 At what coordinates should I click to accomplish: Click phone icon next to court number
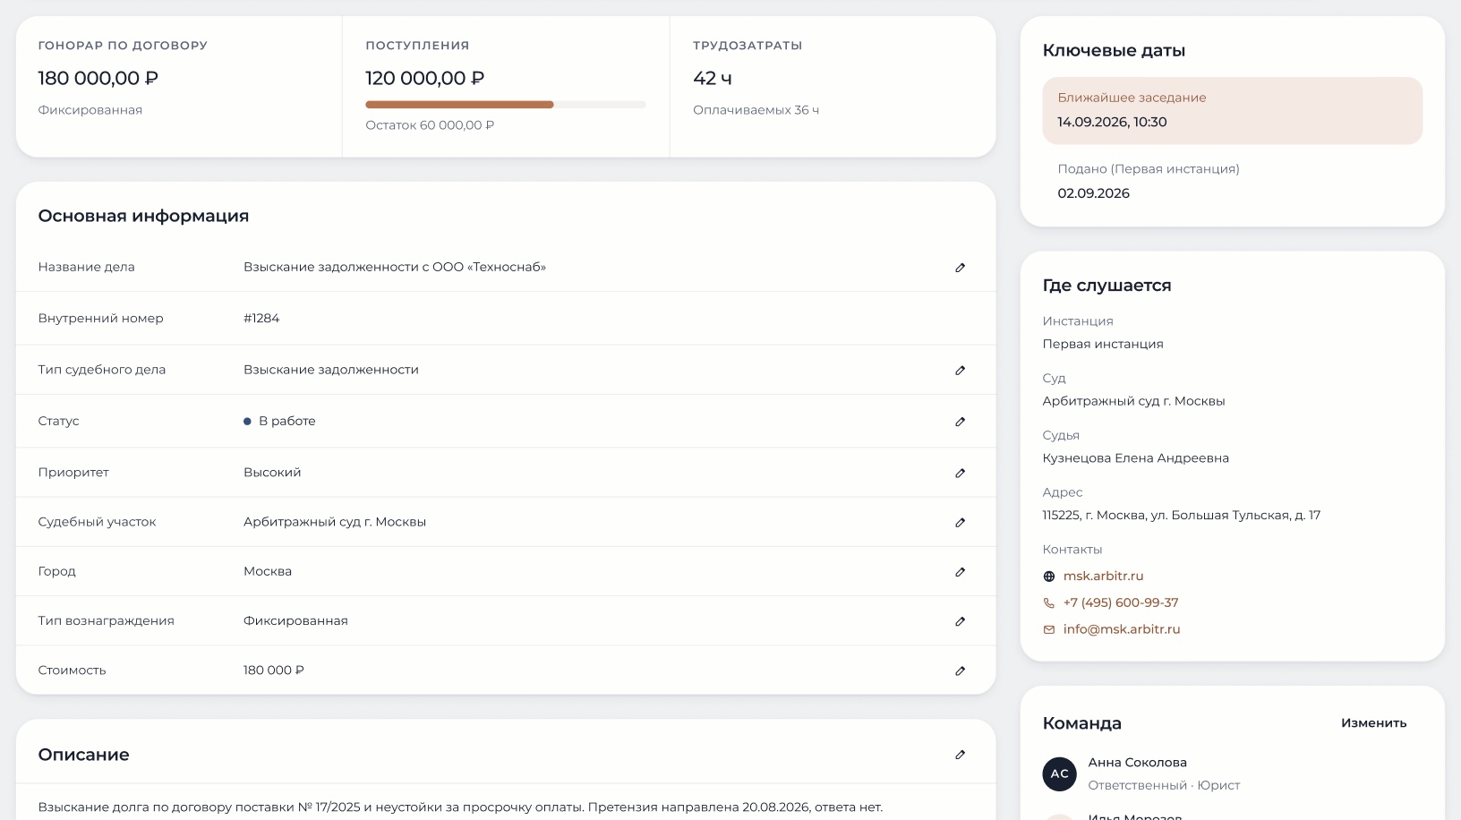(x=1049, y=603)
